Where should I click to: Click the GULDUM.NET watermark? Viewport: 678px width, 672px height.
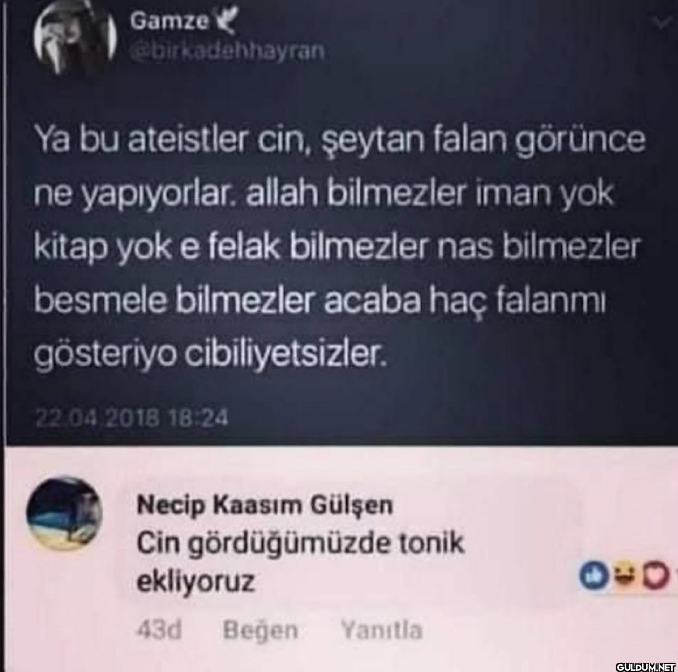tap(645, 666)
